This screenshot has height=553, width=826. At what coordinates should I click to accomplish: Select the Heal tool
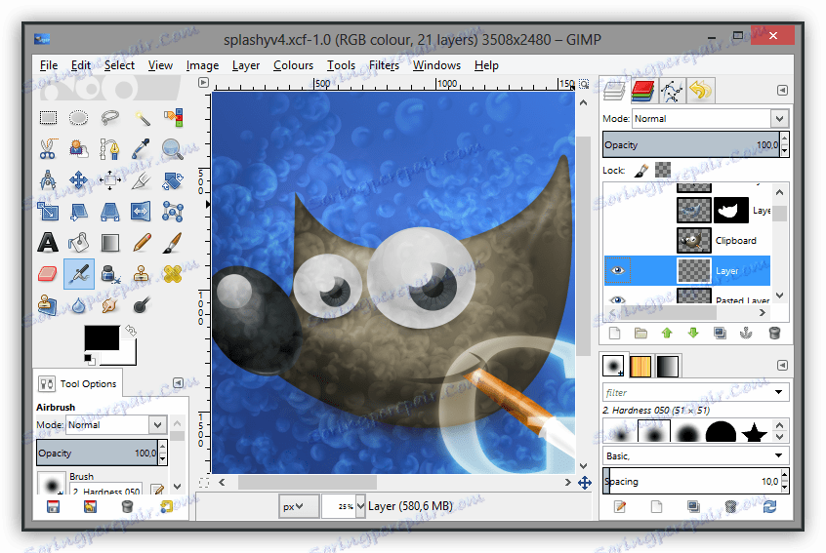[x=173, y=274]
